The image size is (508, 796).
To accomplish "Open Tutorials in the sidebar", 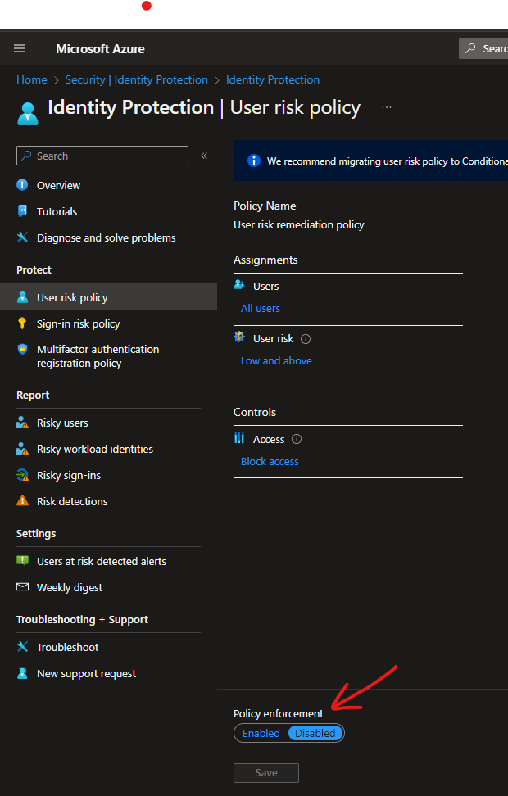I will 57,211.
